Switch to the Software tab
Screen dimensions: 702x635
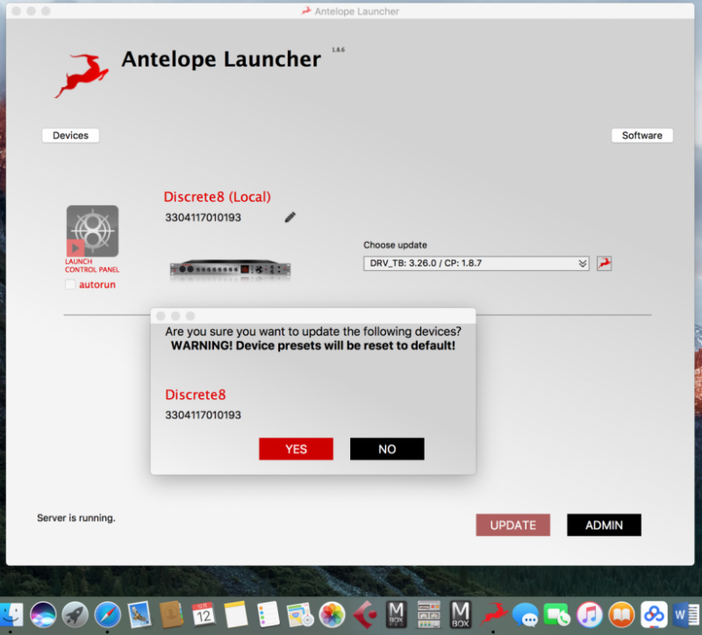(642, 135)
